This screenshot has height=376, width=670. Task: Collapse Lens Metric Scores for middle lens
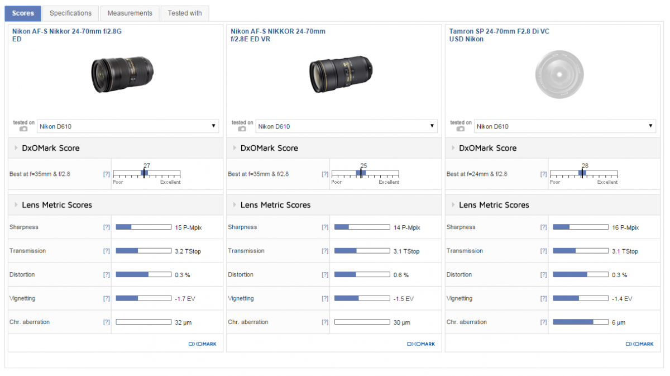(x=275, y=205)
